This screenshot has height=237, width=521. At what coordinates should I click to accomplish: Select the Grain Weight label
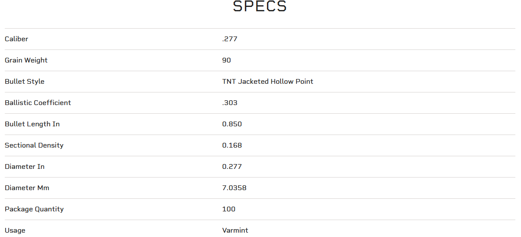pos(26,60)
